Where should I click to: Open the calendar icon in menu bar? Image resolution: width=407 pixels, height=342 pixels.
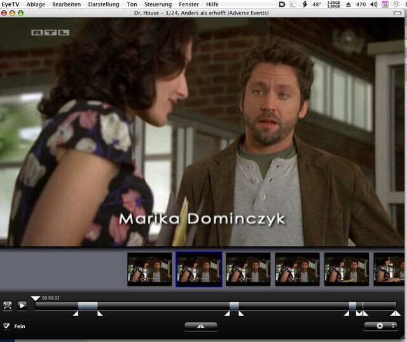point(385,4)
